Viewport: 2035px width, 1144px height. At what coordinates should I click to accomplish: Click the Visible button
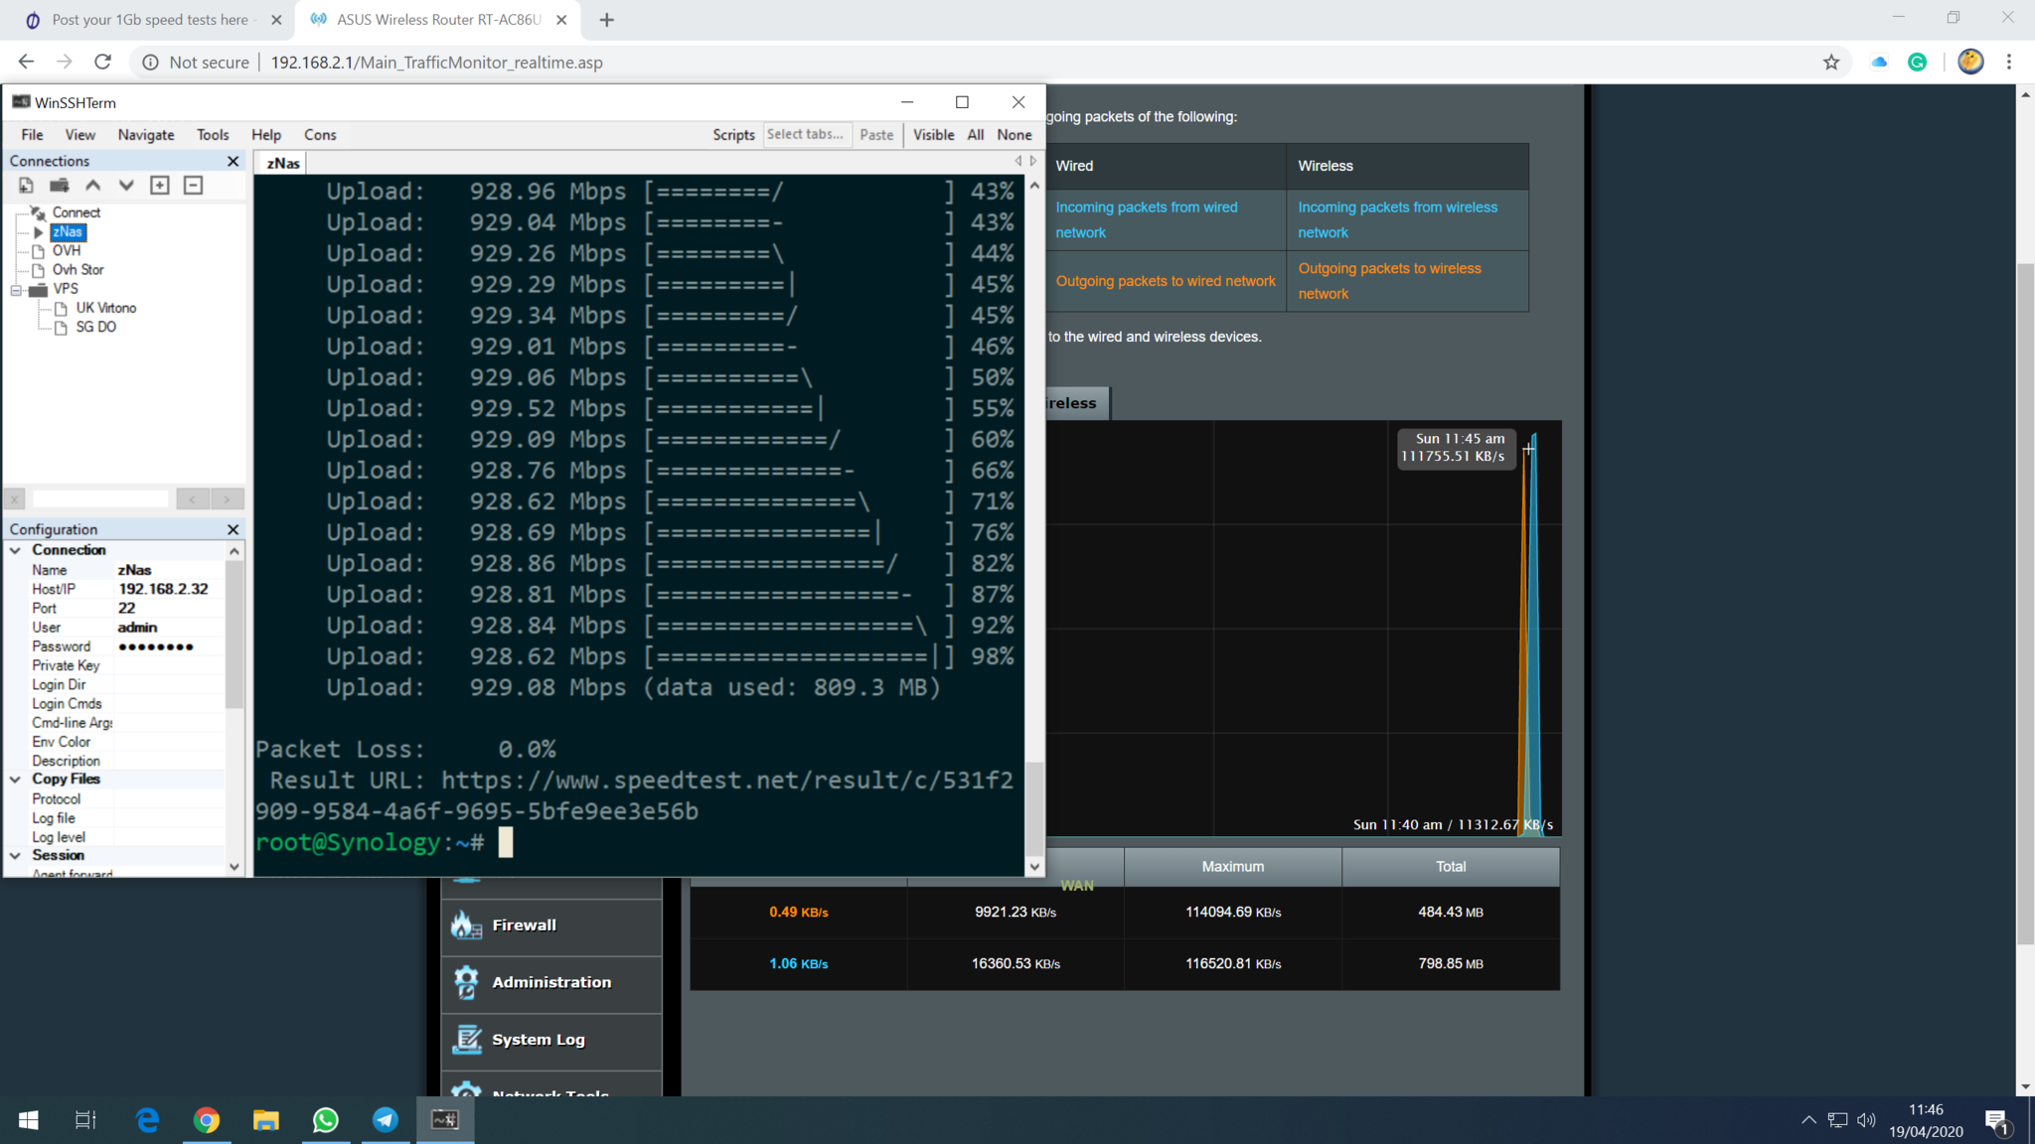(933, 135)
